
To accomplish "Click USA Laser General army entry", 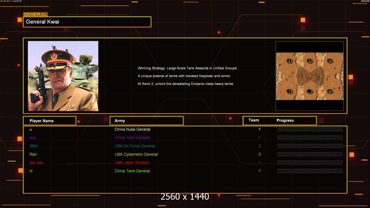I will [x=132, y=163].
